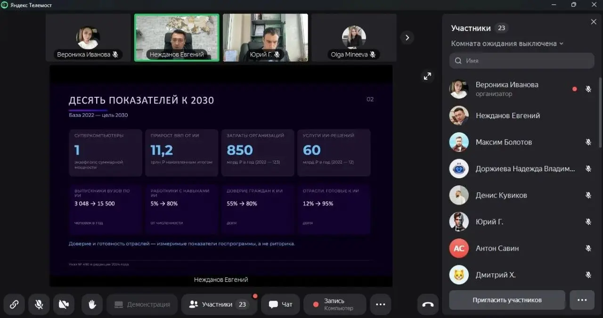Select the Вероника Иванова video tile at the top
Image resolution: width=603 pixels, height=318 pixels.
point(88,38)
